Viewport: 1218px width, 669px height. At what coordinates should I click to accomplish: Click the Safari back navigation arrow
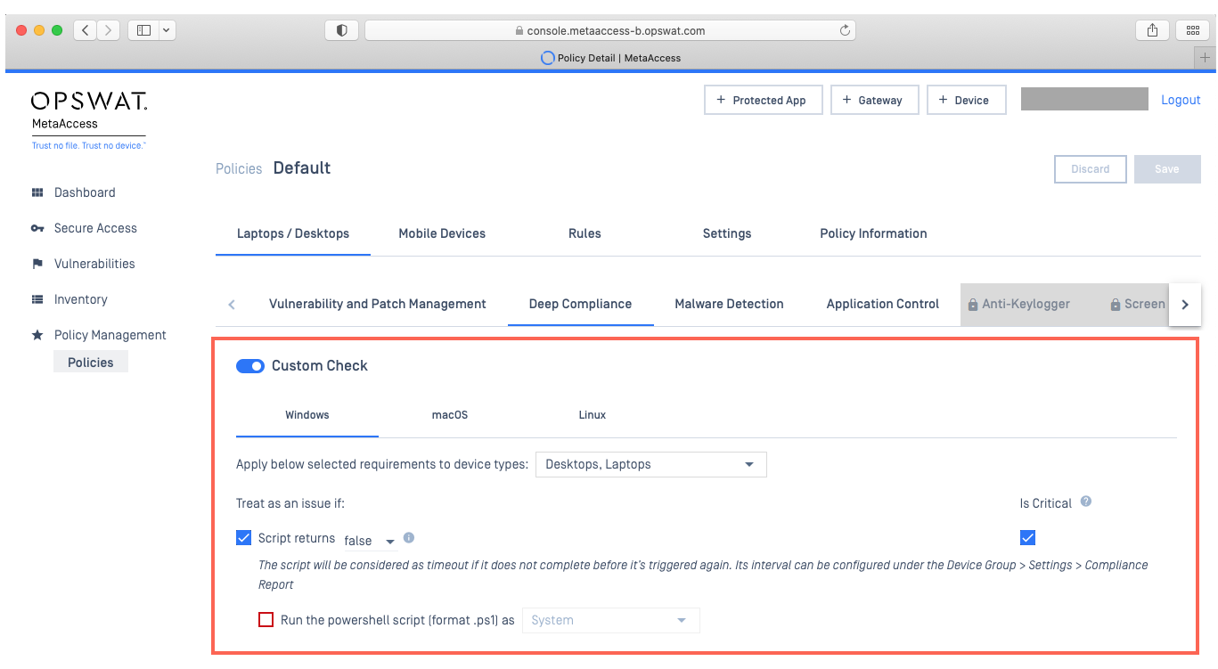[85, 30]
